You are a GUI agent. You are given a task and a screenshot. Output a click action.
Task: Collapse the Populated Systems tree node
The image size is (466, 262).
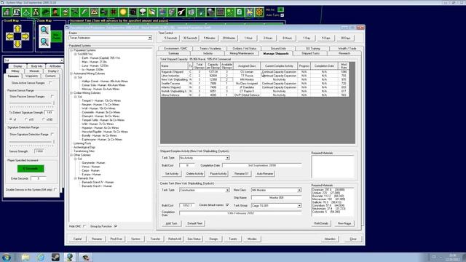71,50
